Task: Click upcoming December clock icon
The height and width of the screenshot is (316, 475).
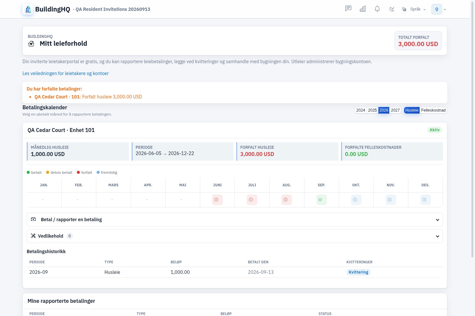Action: point(426,200)
